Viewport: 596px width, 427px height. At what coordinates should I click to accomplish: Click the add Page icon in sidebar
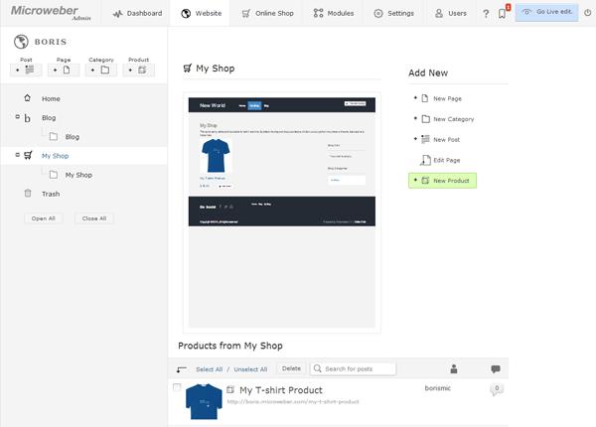tap(64, 70)
